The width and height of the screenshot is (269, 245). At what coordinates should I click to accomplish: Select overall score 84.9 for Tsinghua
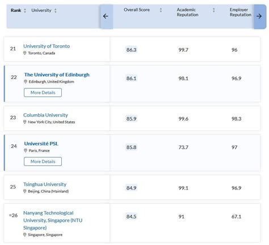(131, 188)
